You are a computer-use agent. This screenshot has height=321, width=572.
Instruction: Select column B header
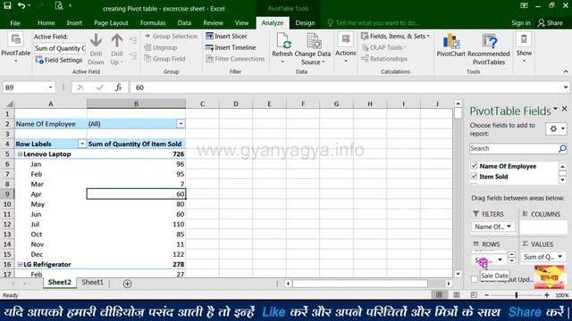[x=136, y=104]
